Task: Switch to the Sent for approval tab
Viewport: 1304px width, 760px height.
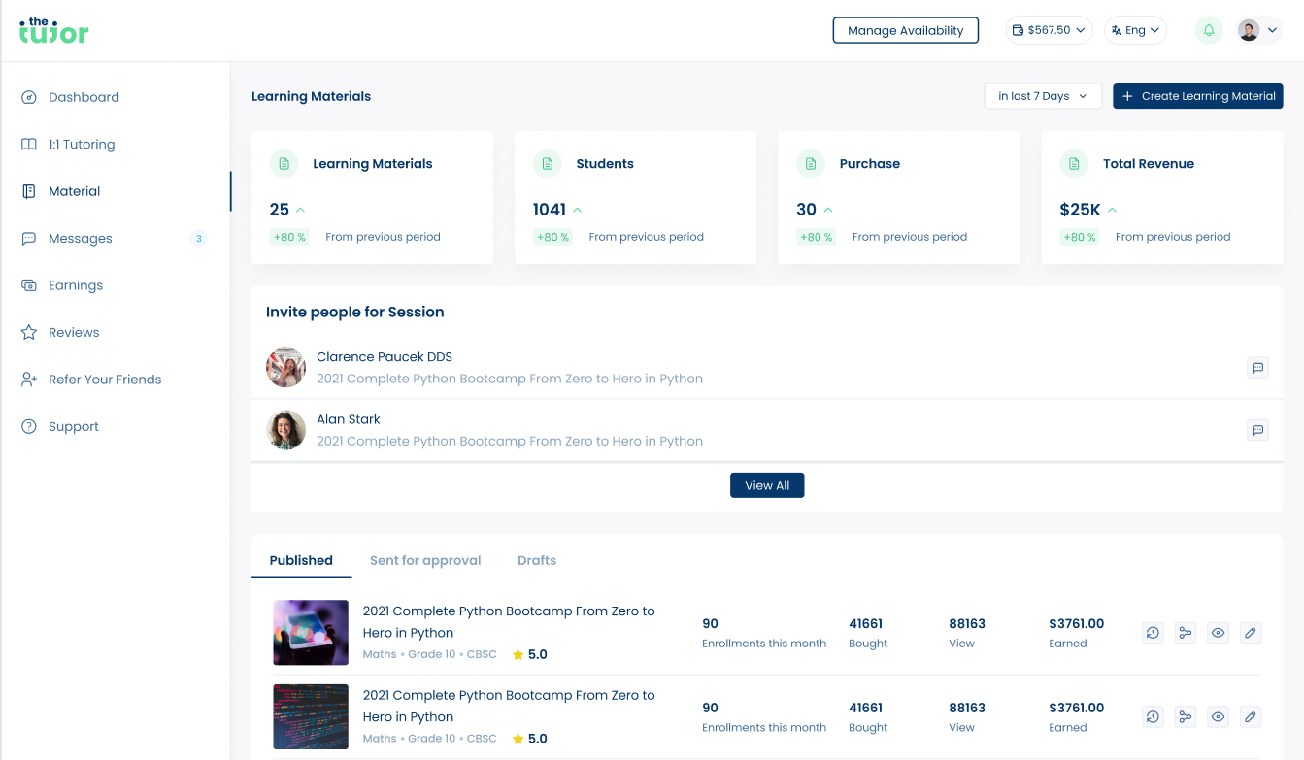Action: coord(425,560)
